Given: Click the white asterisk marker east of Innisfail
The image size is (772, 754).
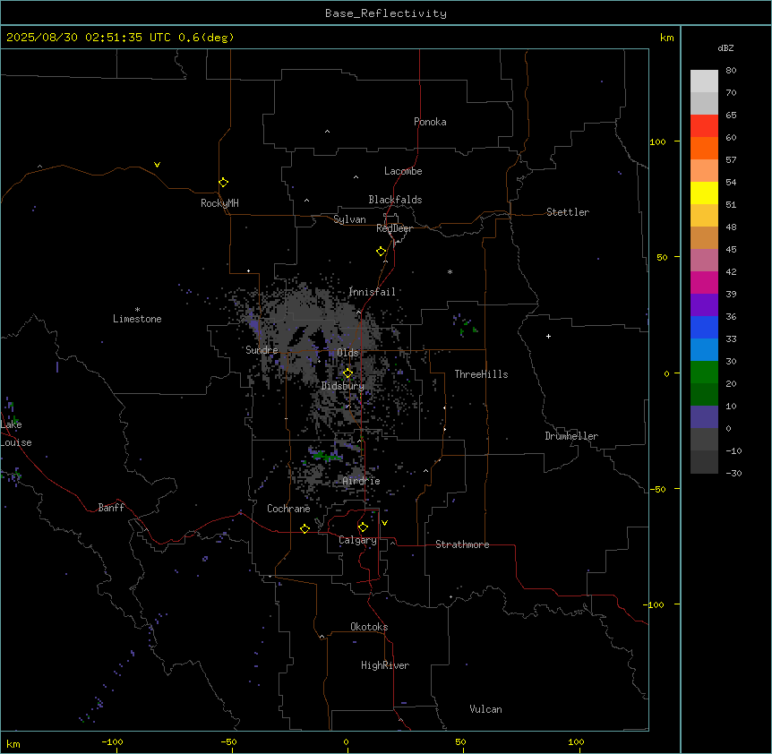Looking at the screenshot, I should point(450,271).
